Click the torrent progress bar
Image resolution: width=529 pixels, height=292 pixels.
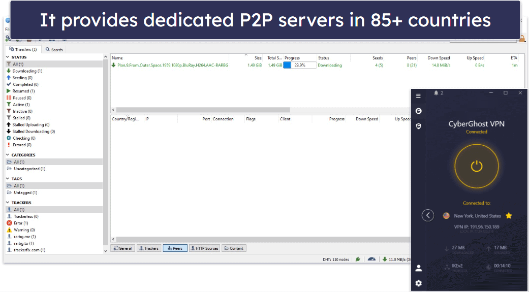point(300,66)
